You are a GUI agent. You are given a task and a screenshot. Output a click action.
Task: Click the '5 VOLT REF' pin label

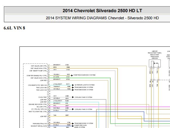(x=43, y=97)
